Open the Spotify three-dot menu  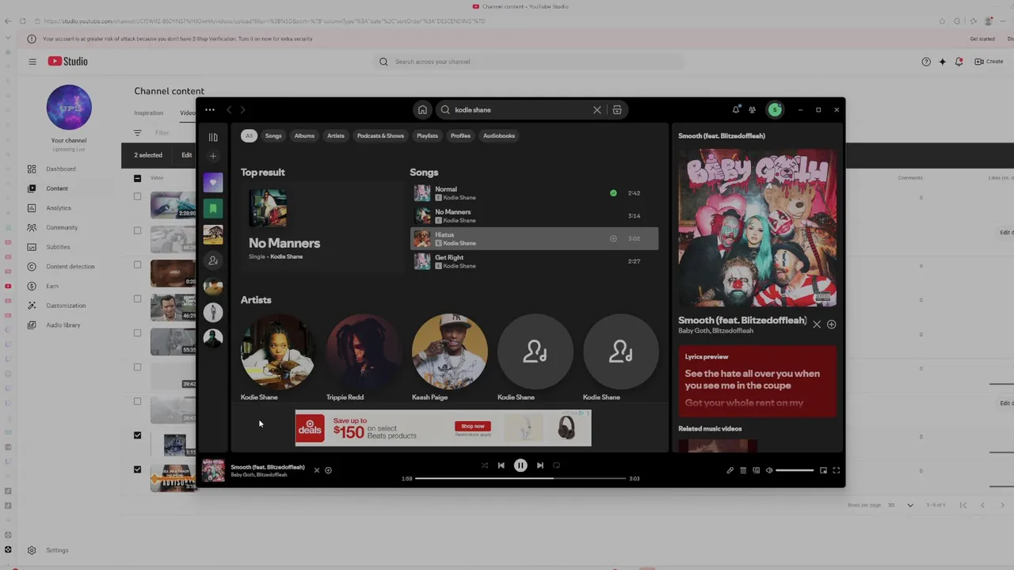pos(209,110)
